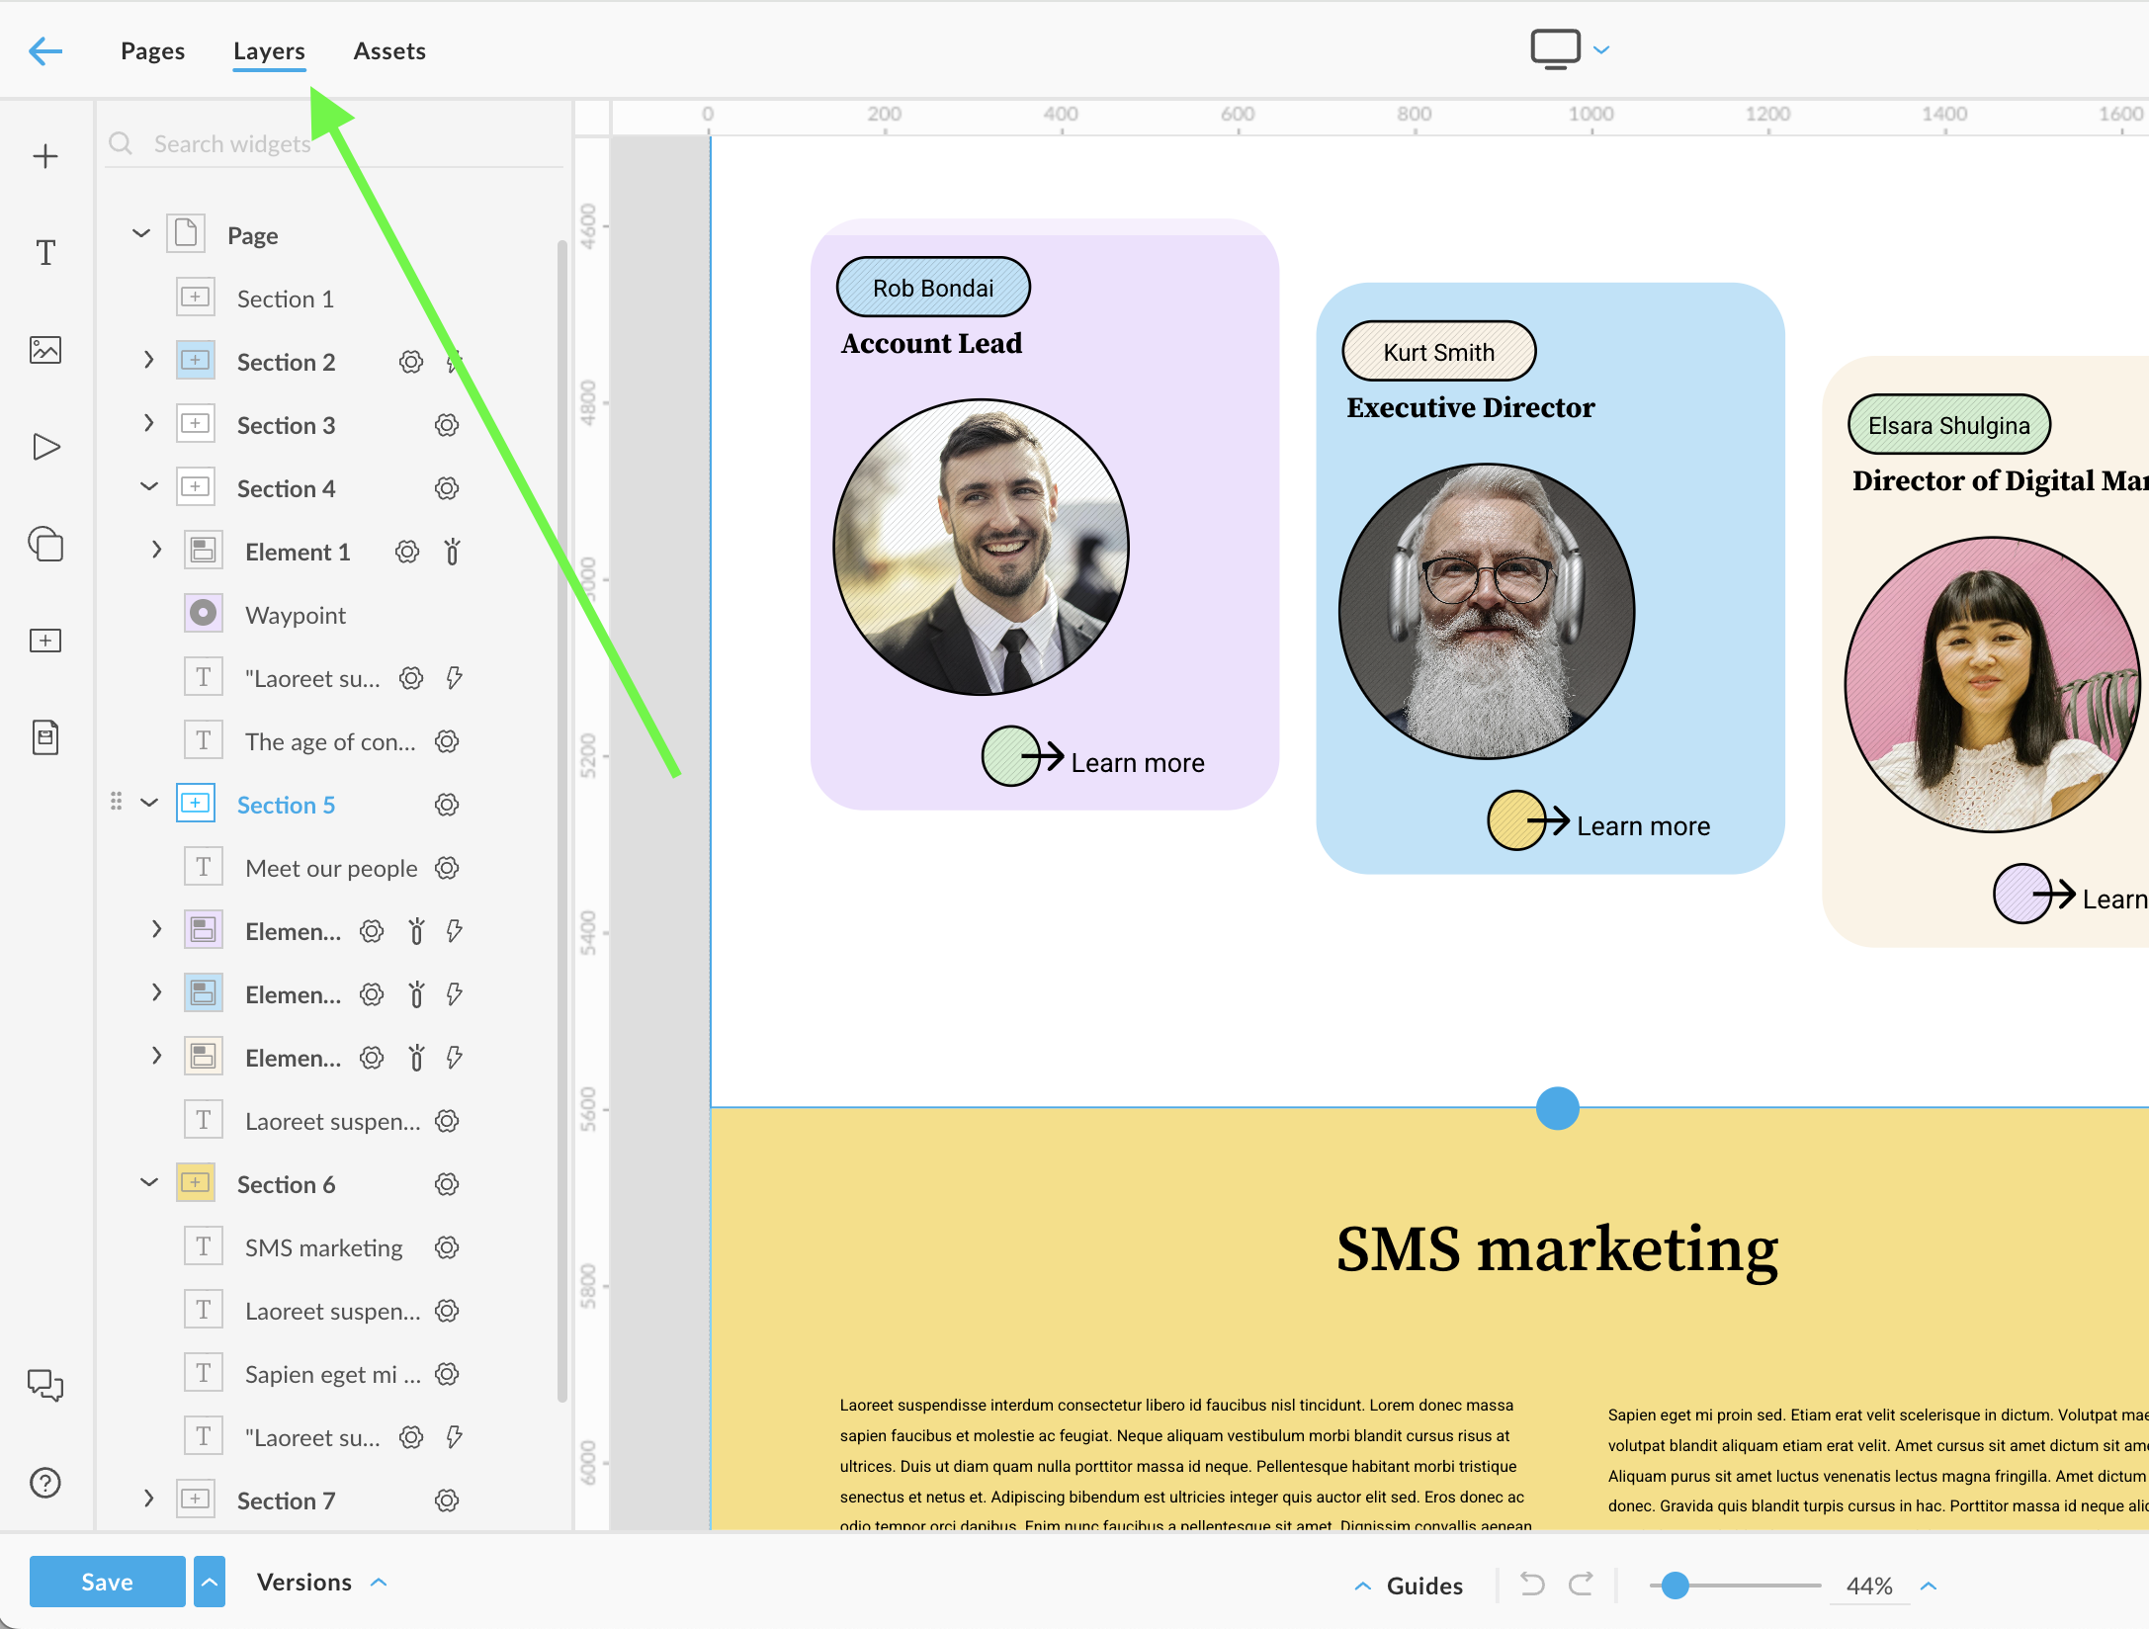Switch to the Assets tab
This screenshot has width=2149, height=1629.
tap(389, 50)
